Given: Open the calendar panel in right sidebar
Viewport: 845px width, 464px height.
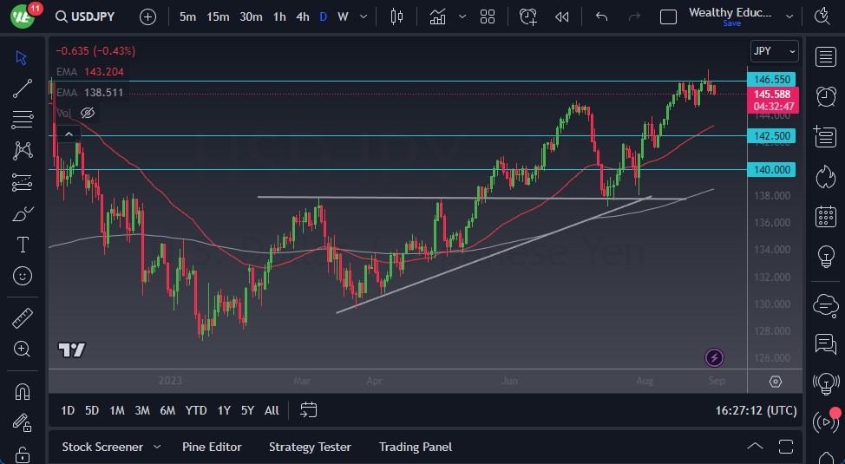Looking at the screenshot, I should coord(825,216).
